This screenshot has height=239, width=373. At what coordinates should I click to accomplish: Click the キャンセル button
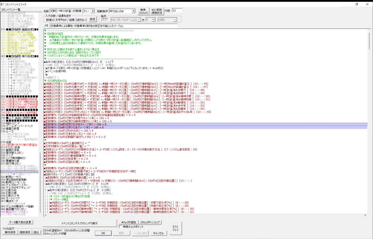click(x=158, y=233)
